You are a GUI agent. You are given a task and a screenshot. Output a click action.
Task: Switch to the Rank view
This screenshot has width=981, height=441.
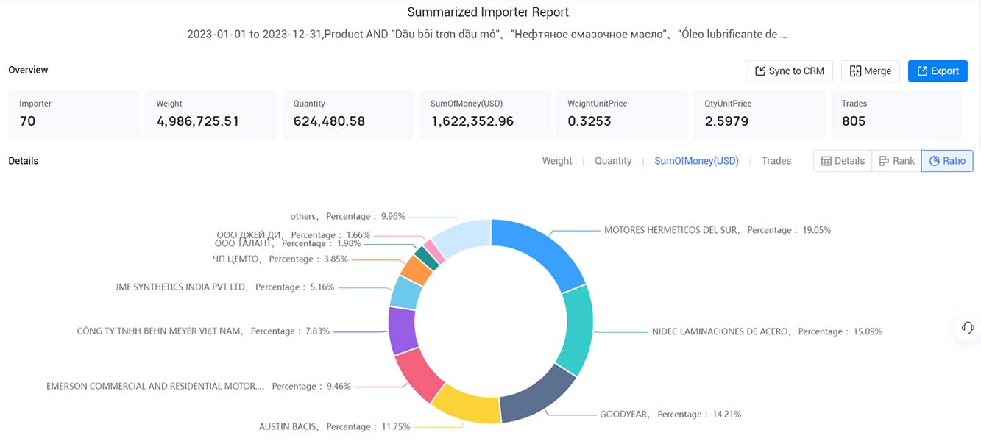[x=896, y=161]
